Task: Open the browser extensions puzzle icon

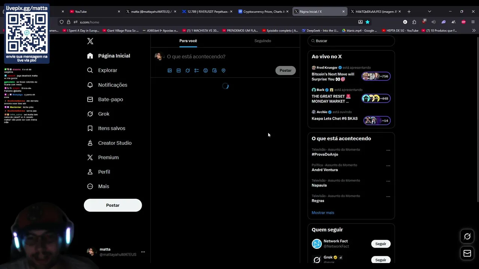Action: 414,22
